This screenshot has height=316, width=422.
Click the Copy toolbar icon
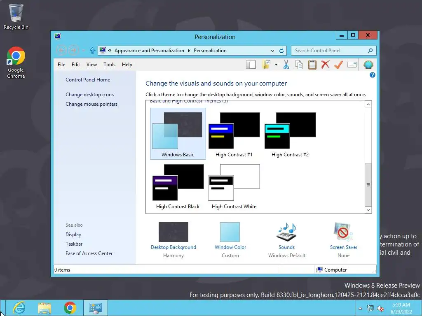point(299,65)
